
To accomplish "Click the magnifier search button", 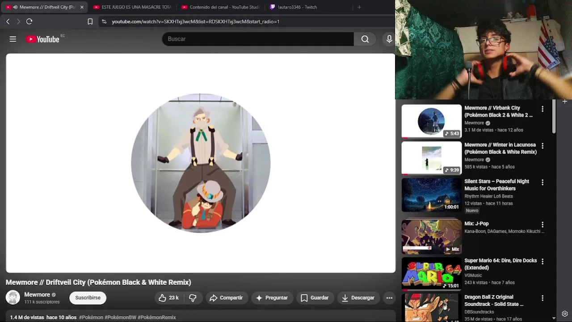I will (365, 39).
